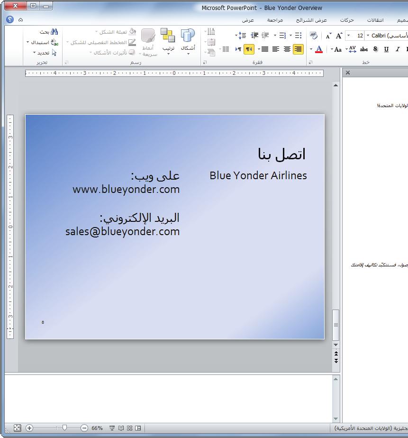Click increase list level indent icon
This screenshot has height=438, width=408.
tap(254, 36)
